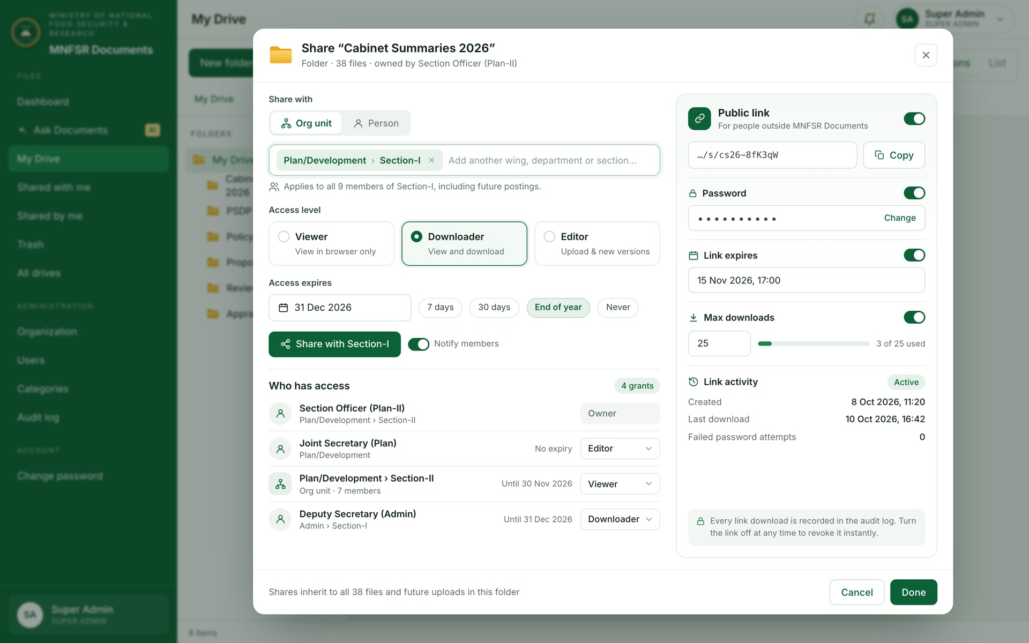Open the Downloader role dropdown for Deputy Secretary
Screen dimensions: 1029x643
click(620, 519)
